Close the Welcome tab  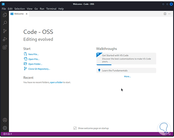[27, 14]
